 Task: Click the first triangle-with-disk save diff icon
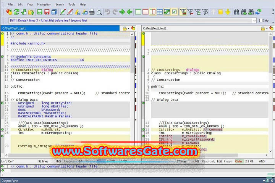pos(78,12)
